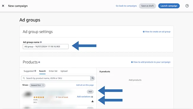Click the Ad group name info icon
This screenshot has height=109, width=193.
point(41,42)
